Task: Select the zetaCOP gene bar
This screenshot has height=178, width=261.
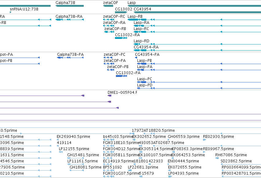Action: pos(108,6)
